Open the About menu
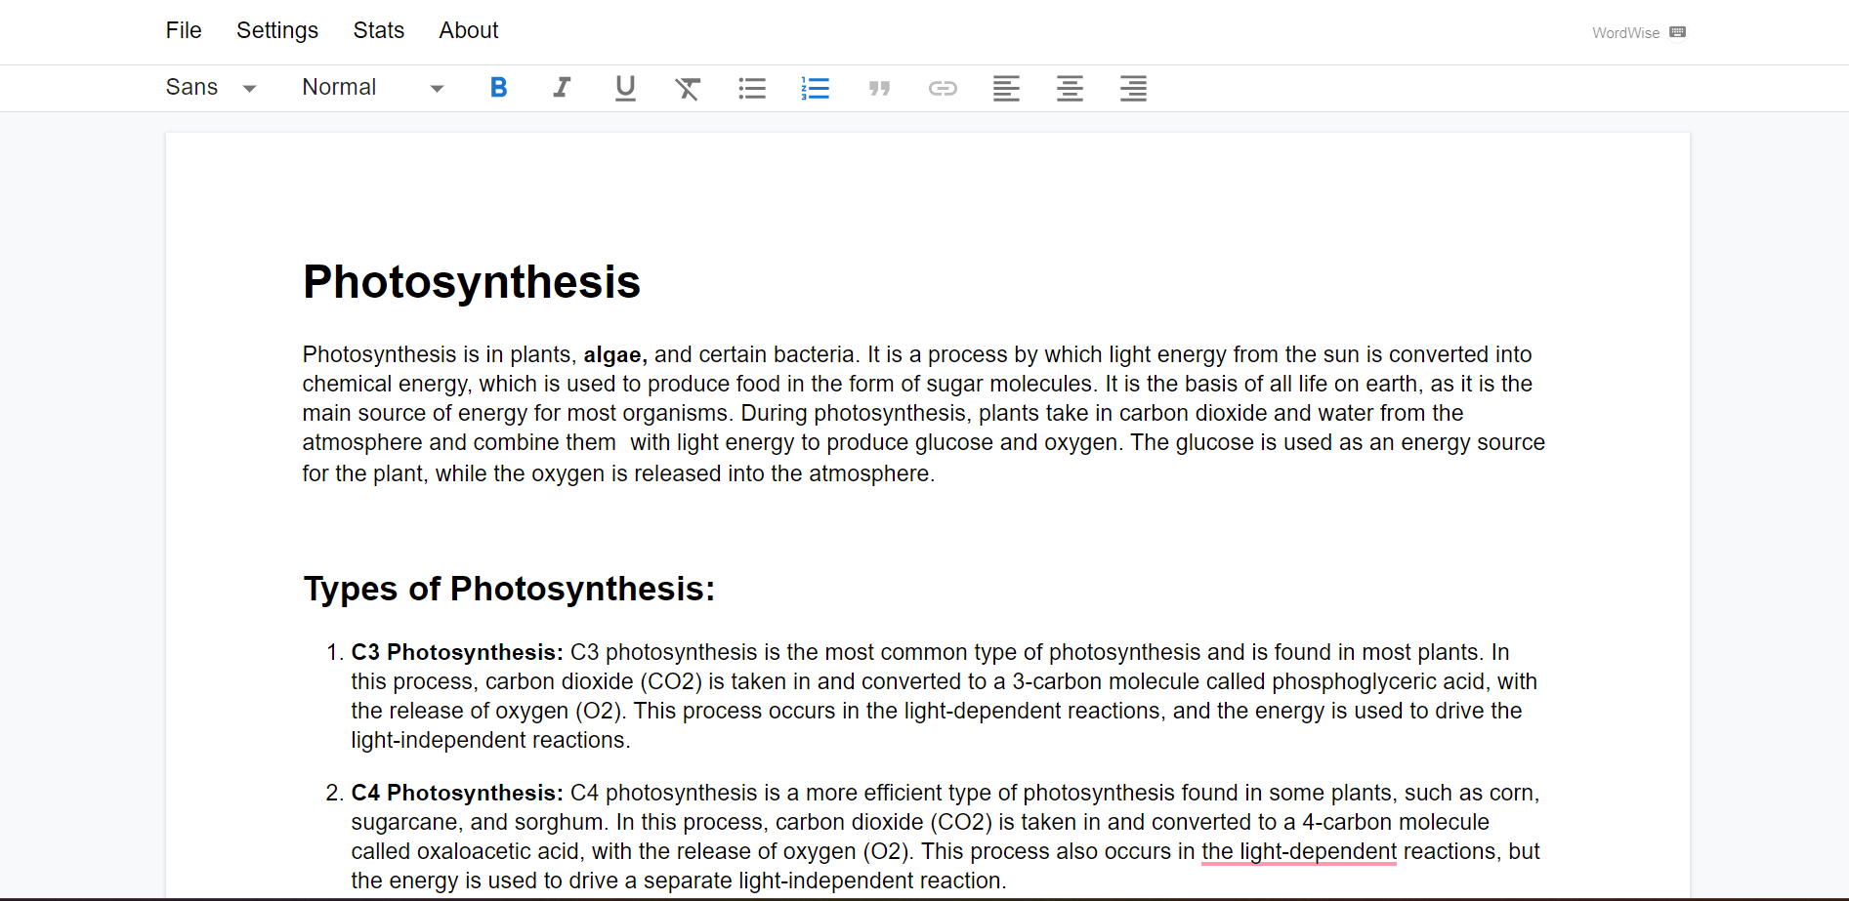The height and width of the screenshot is (901, 1849). point(469,30)
